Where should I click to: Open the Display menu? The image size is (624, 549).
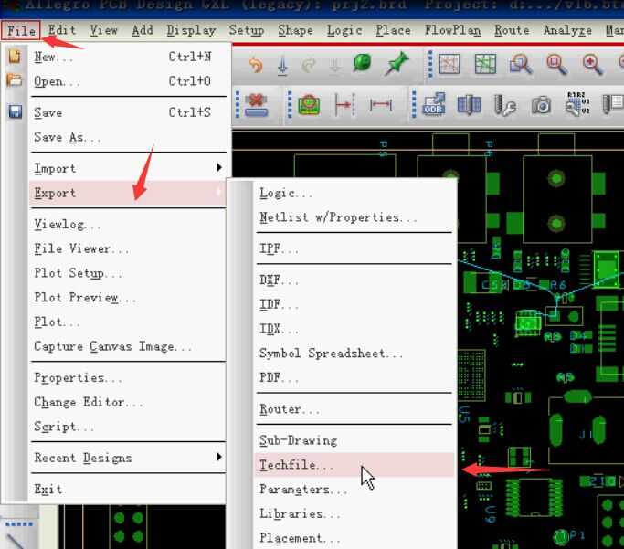click(x=191, y=30)
